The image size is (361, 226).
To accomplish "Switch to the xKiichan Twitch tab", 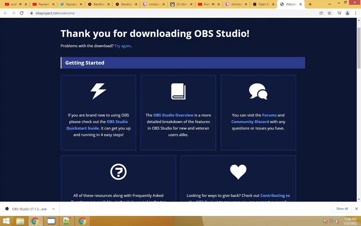I will click(x=234, y=4).
